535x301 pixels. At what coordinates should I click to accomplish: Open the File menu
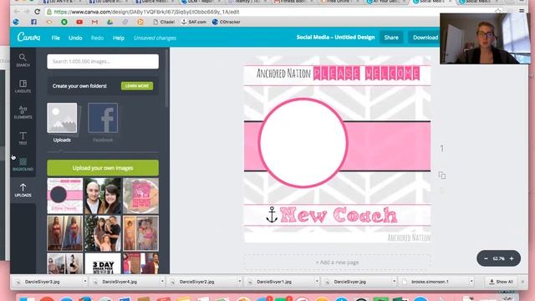coord(56,38)
